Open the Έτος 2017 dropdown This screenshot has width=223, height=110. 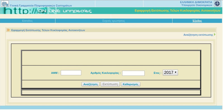tap(170, 72)
